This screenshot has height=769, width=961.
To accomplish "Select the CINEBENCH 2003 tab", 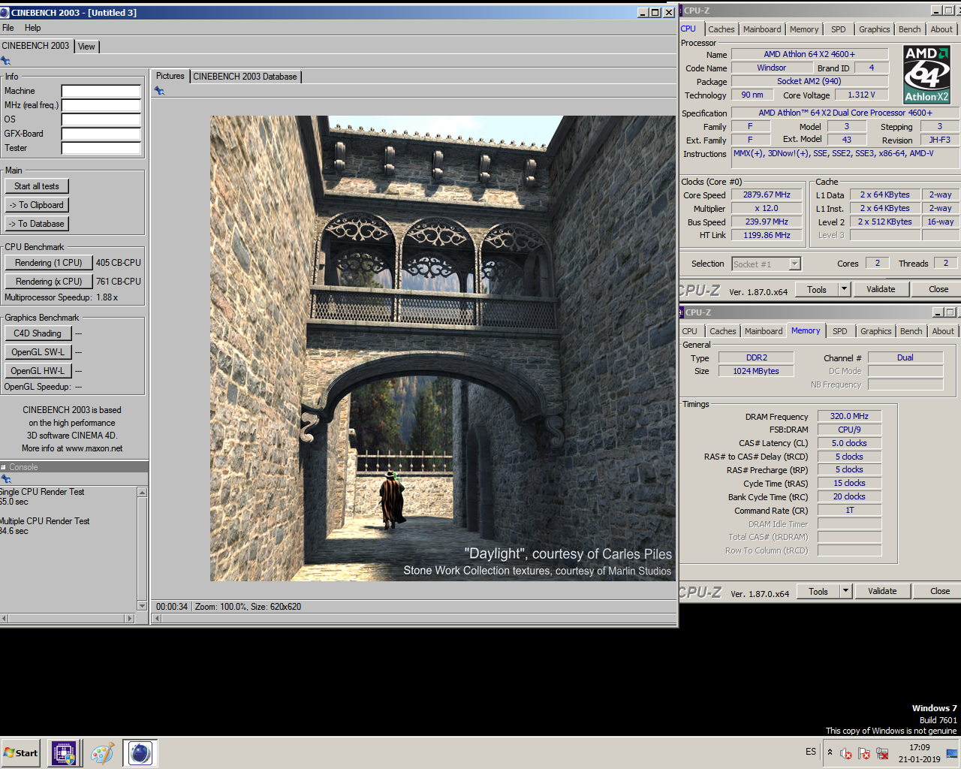I will pyautogui.click(x=35, y=46).
